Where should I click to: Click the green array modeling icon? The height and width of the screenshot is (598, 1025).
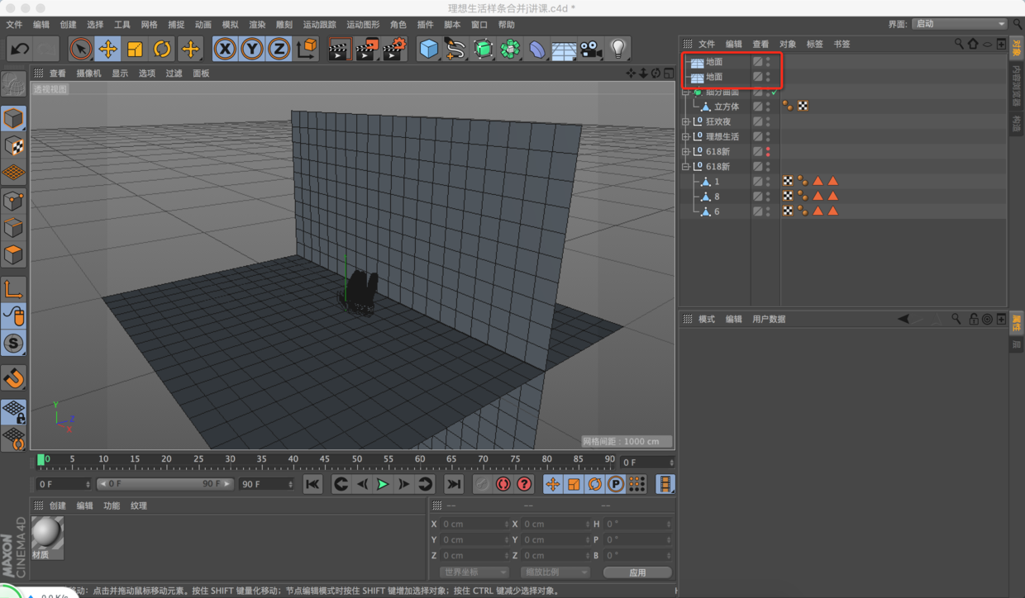(510, 49)
